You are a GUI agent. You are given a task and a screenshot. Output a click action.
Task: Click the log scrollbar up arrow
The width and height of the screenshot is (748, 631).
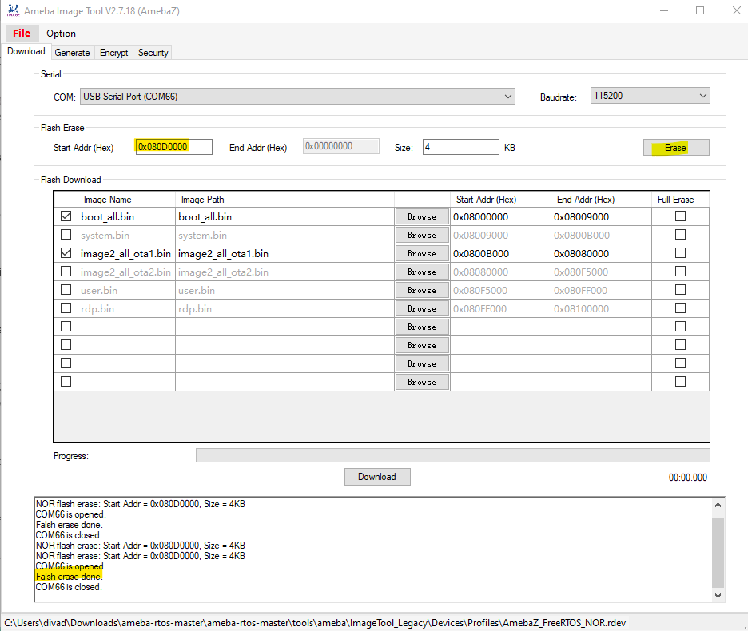click(718, 505)
